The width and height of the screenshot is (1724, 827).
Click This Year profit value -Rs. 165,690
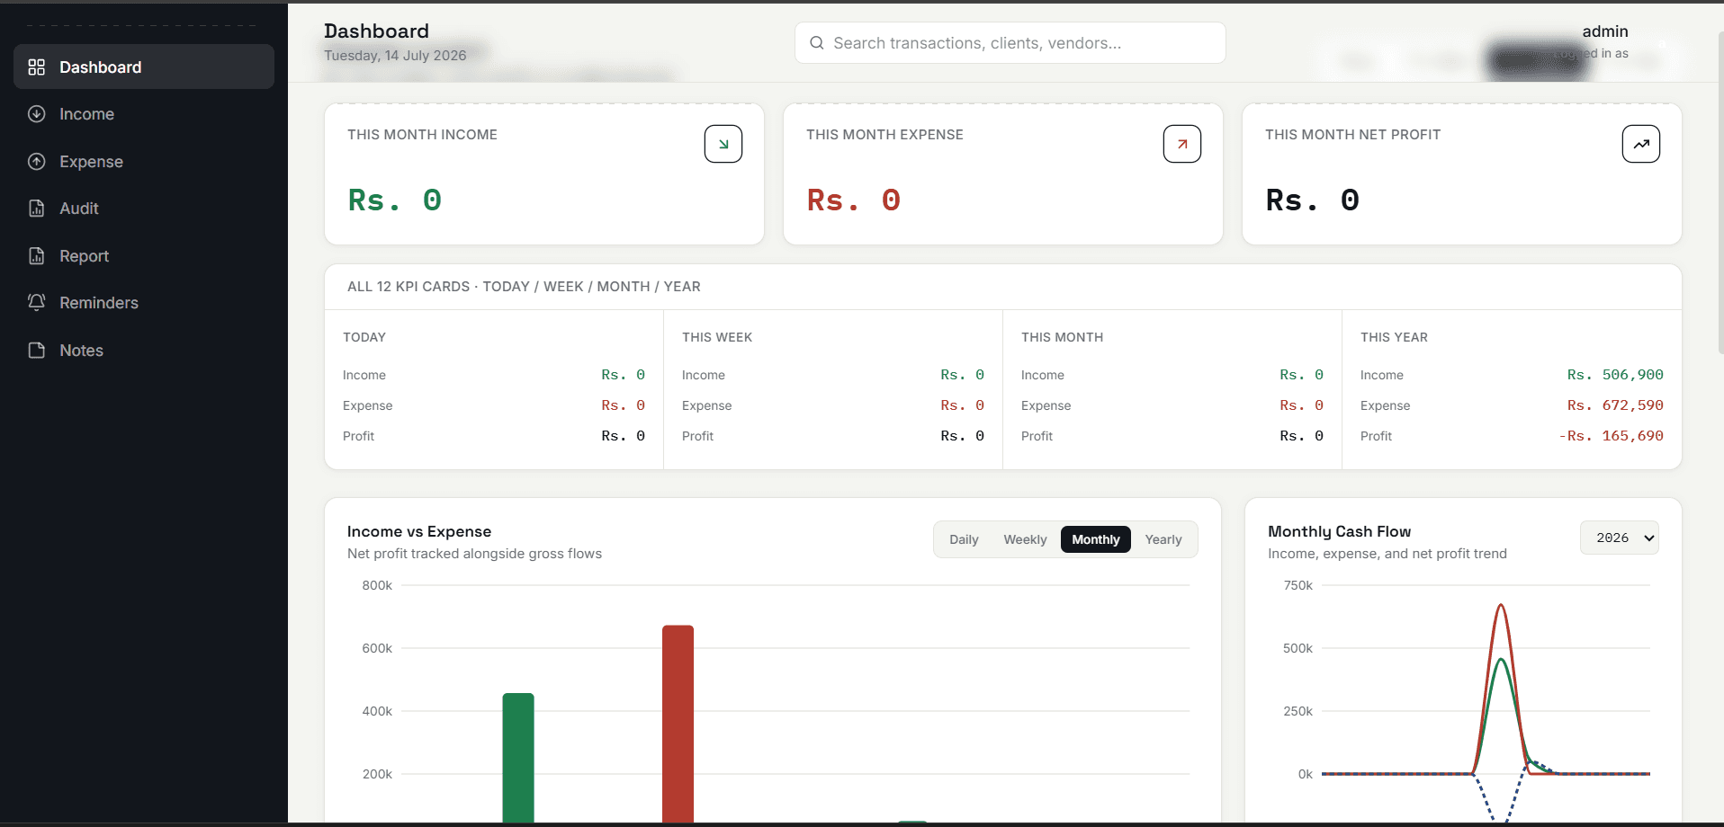(1611, 436)
